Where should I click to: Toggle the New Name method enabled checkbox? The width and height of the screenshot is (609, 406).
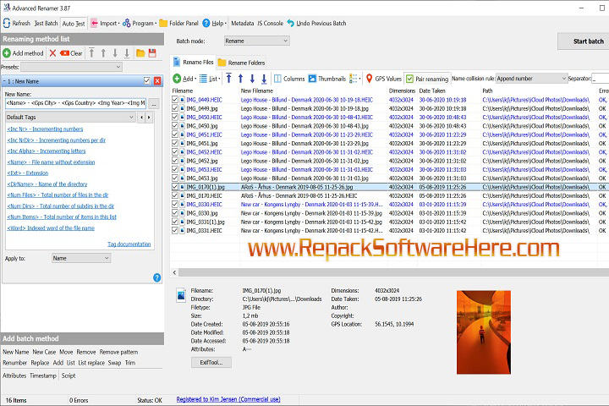[x=147, y=81]
